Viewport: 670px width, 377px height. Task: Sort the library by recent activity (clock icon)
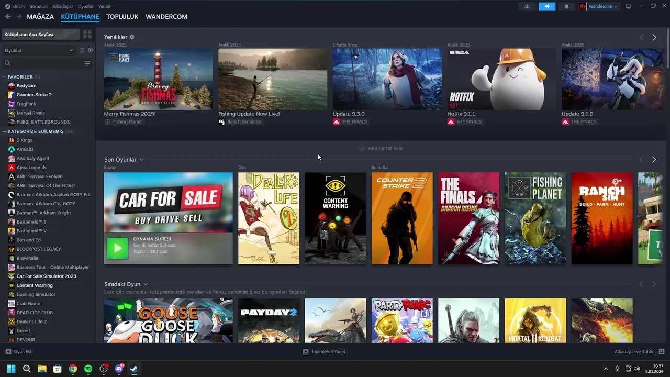(82, 50)
